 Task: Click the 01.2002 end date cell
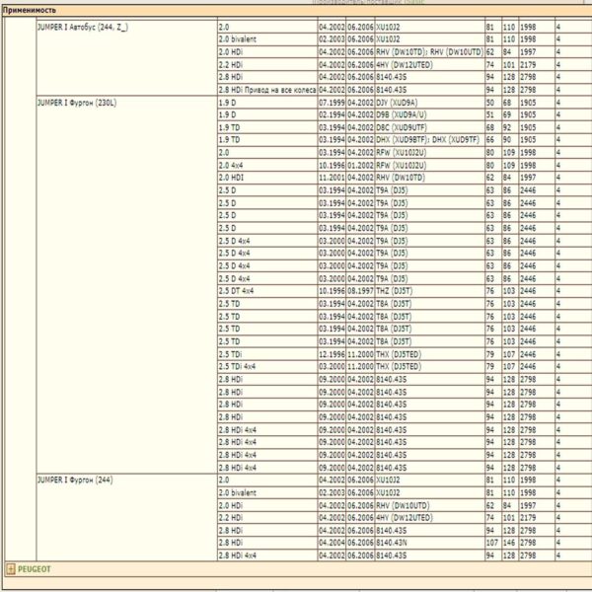(x=360, y=166)
